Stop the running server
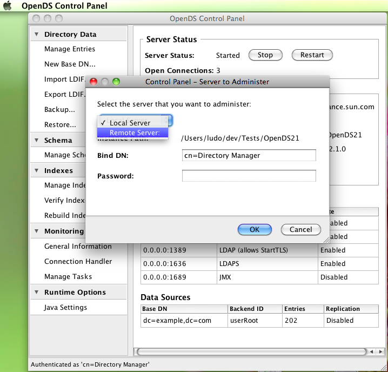 [x=265, y=55]
